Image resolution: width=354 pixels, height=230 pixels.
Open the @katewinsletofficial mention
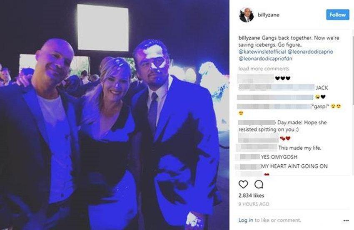coord(262,52)
